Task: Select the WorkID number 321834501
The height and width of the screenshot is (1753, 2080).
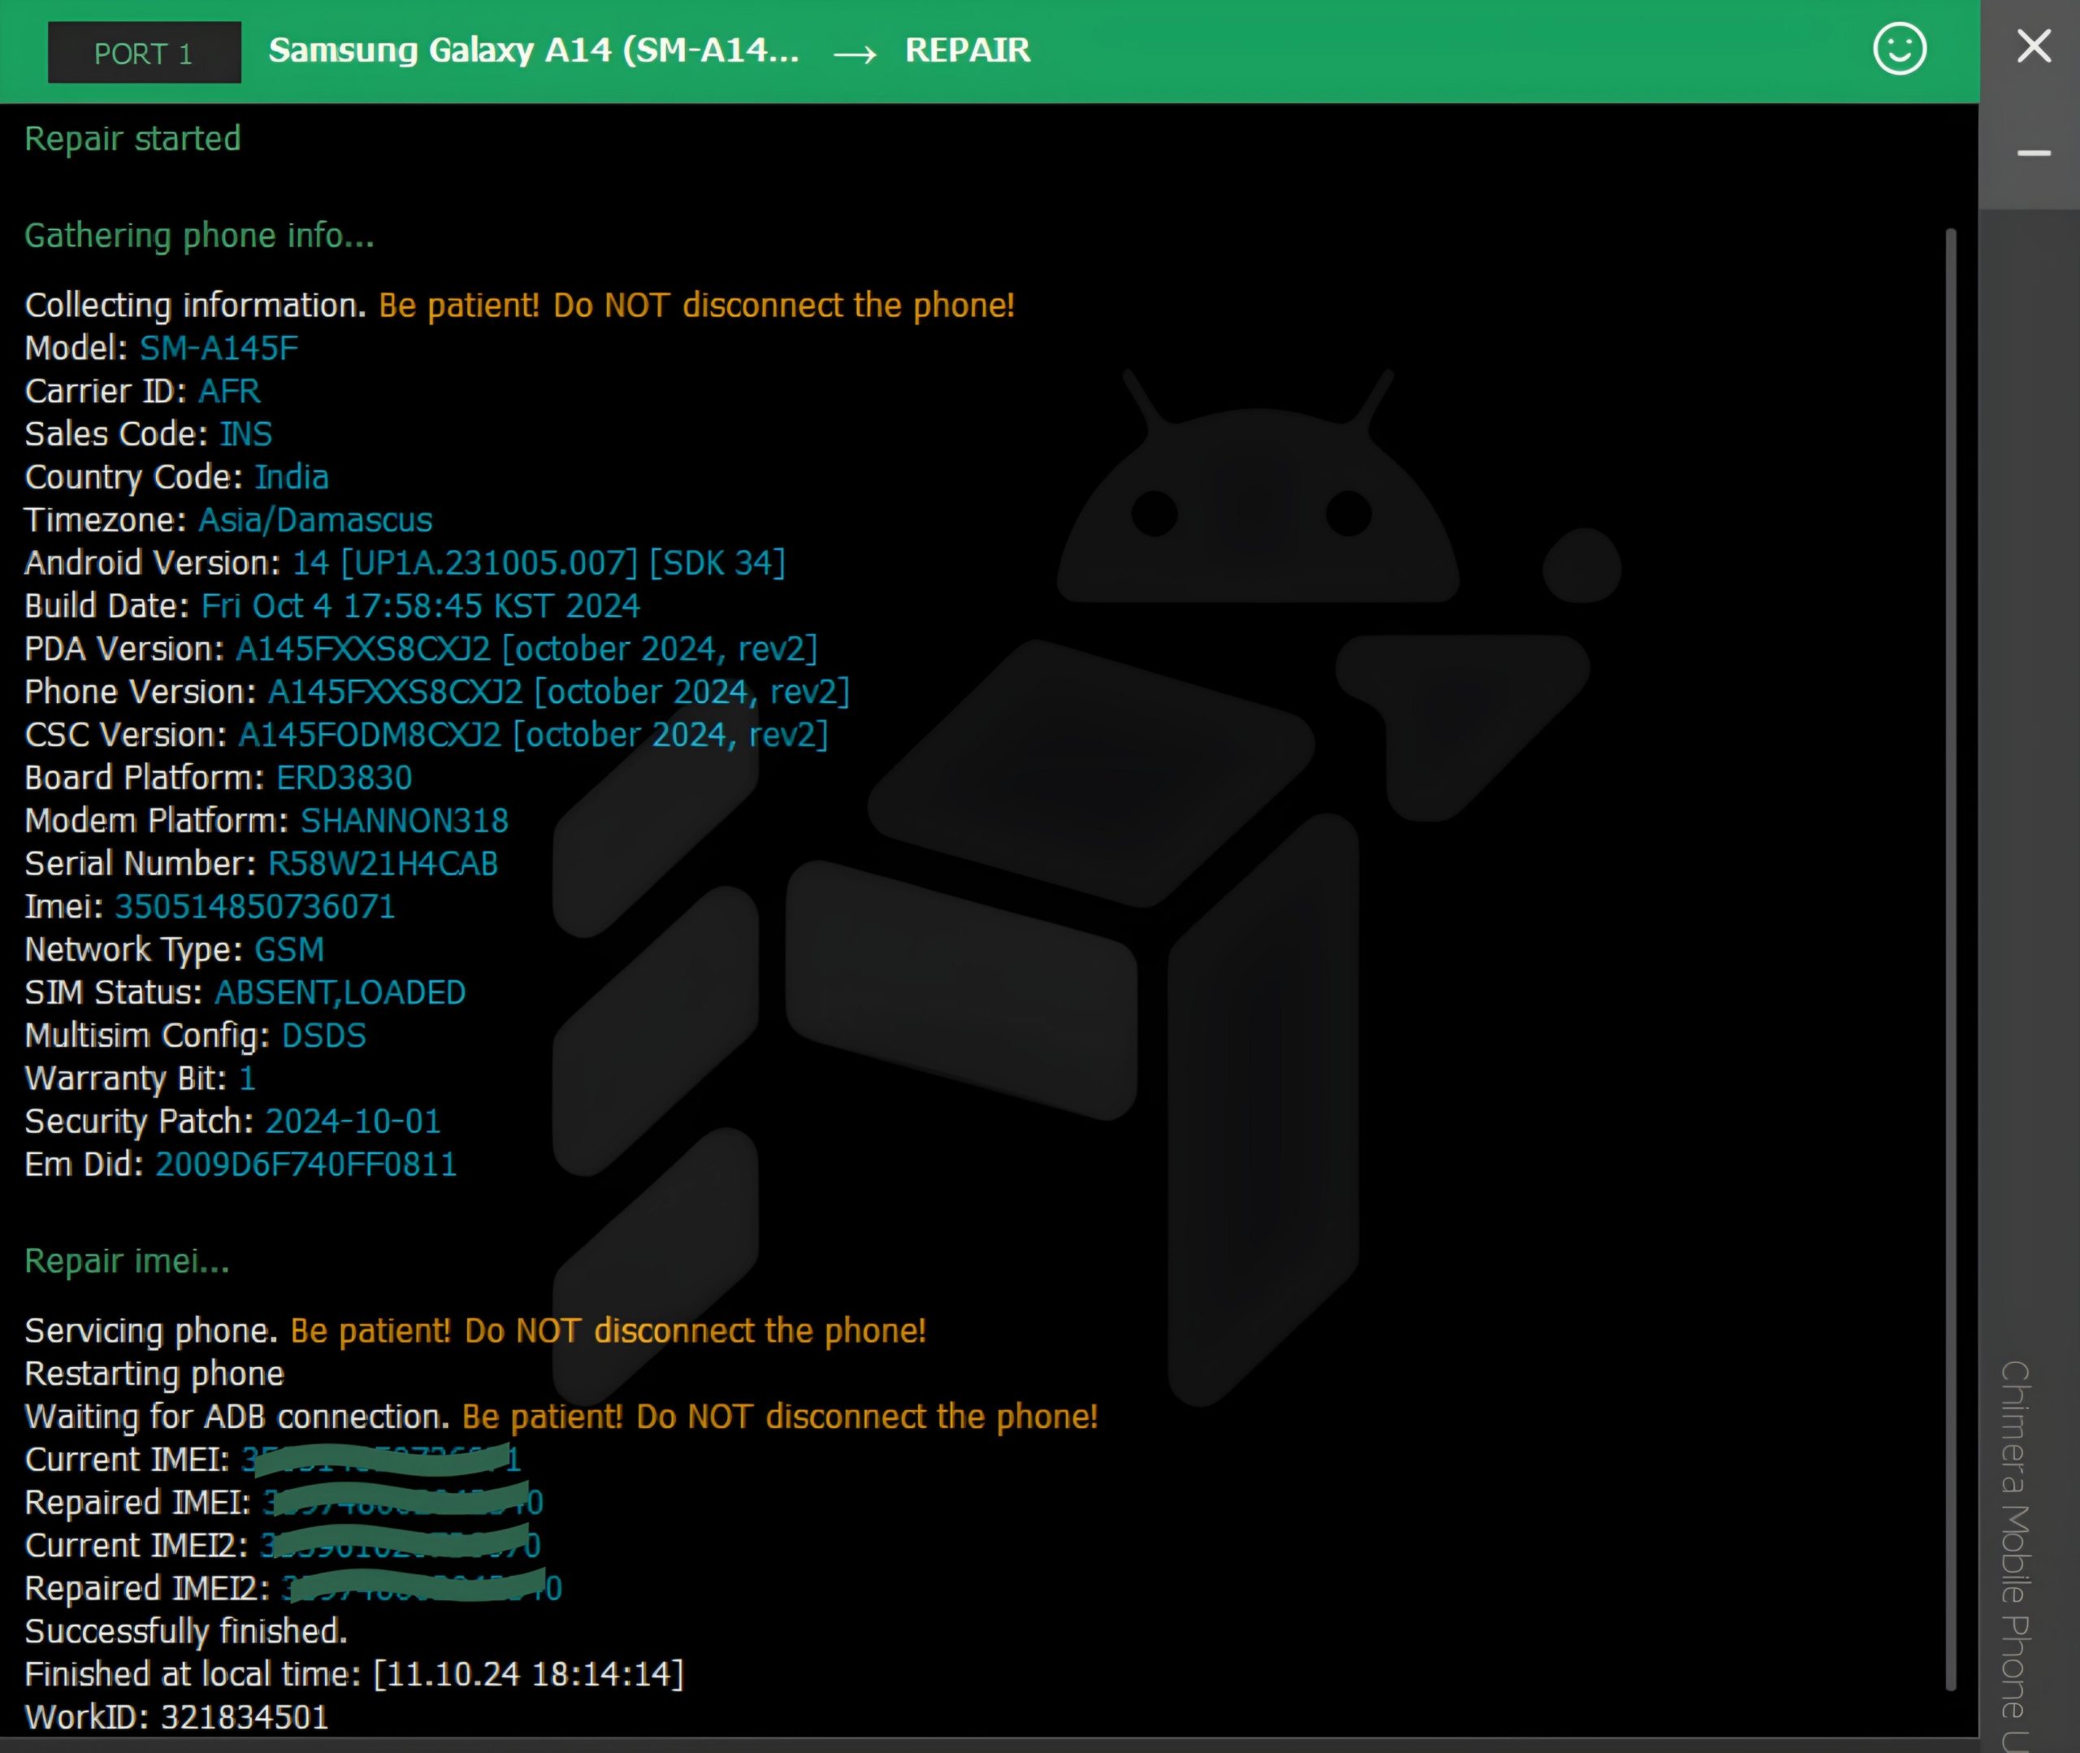Action: click(x=245, y=1717)
